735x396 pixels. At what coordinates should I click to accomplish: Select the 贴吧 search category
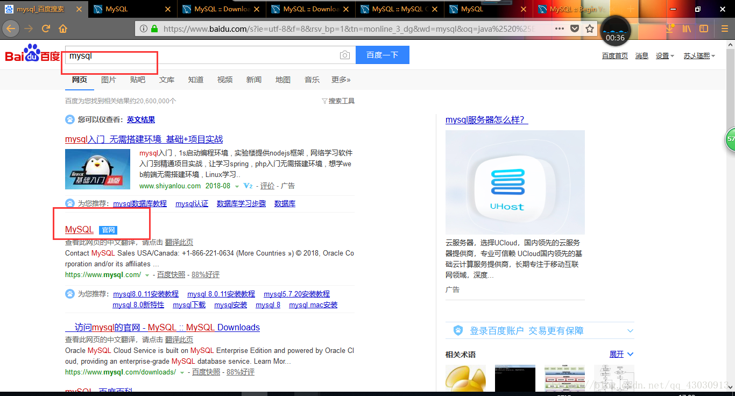click(138, 80)
